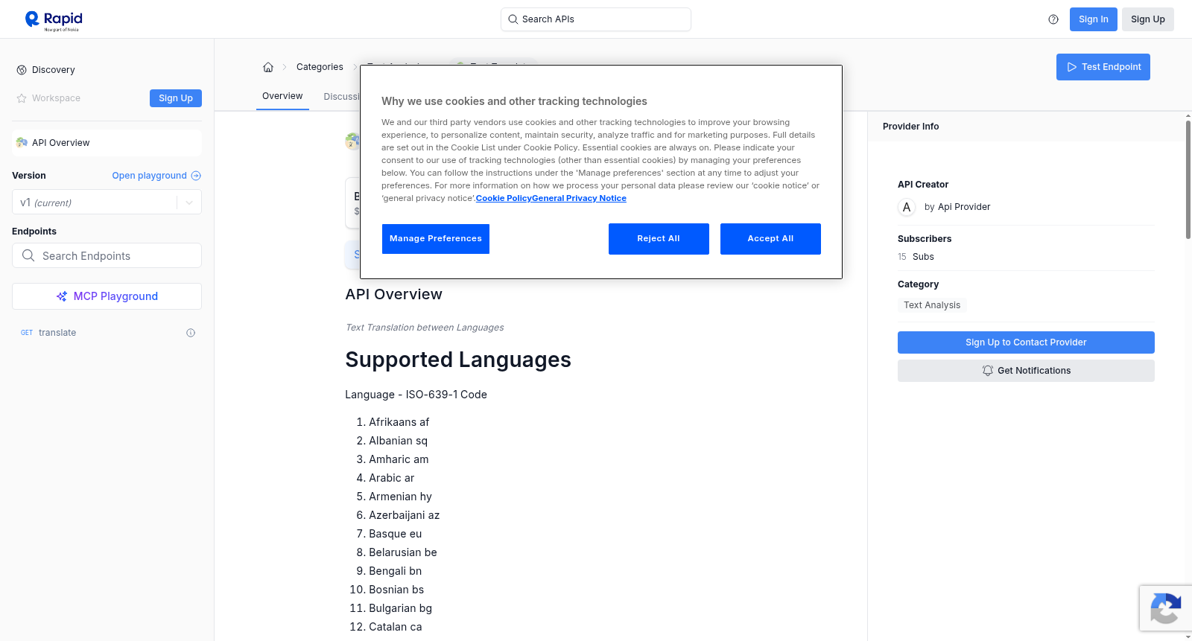
Task: Click the 'API Overview' main heading
Action: tap(393, 294)
